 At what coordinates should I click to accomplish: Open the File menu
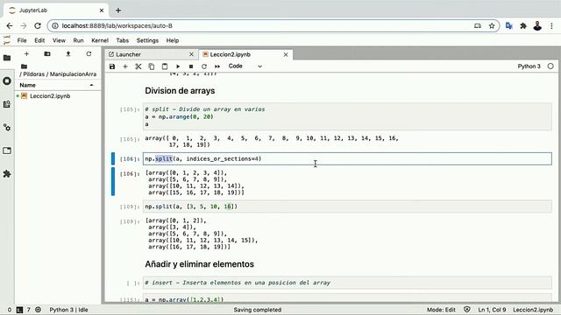22,40
